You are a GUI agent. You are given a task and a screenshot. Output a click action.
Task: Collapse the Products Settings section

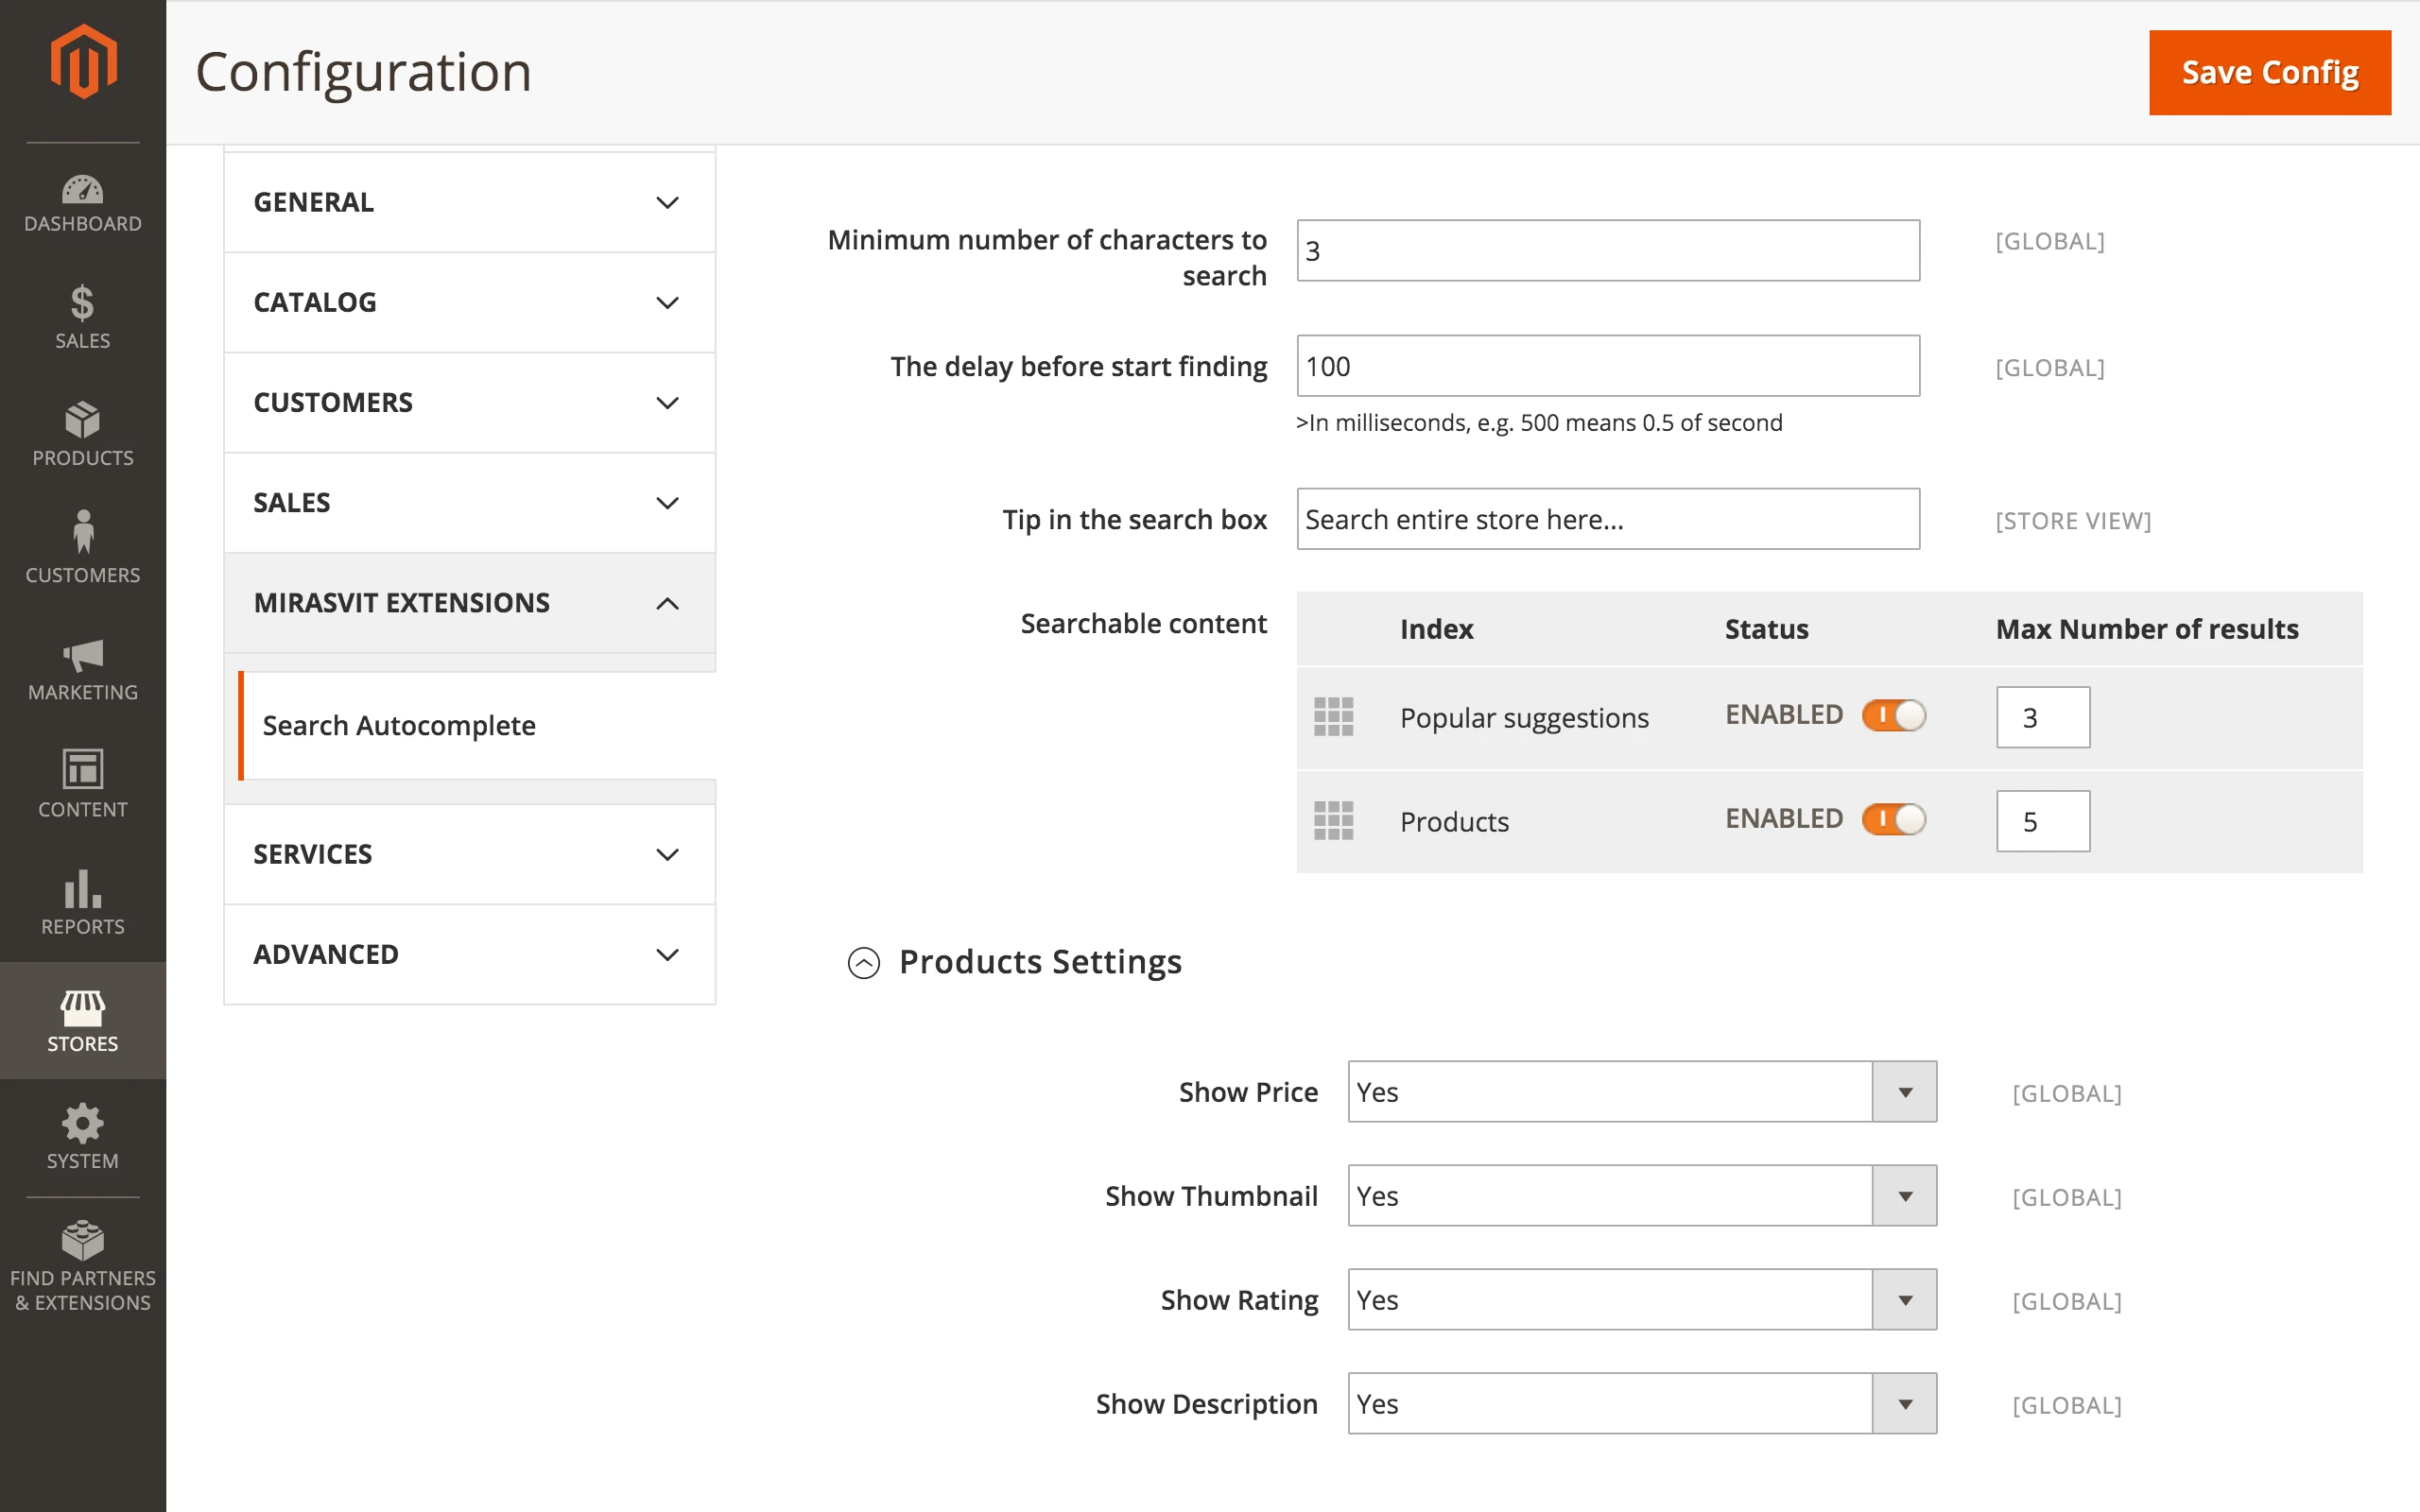click(864, 962)
